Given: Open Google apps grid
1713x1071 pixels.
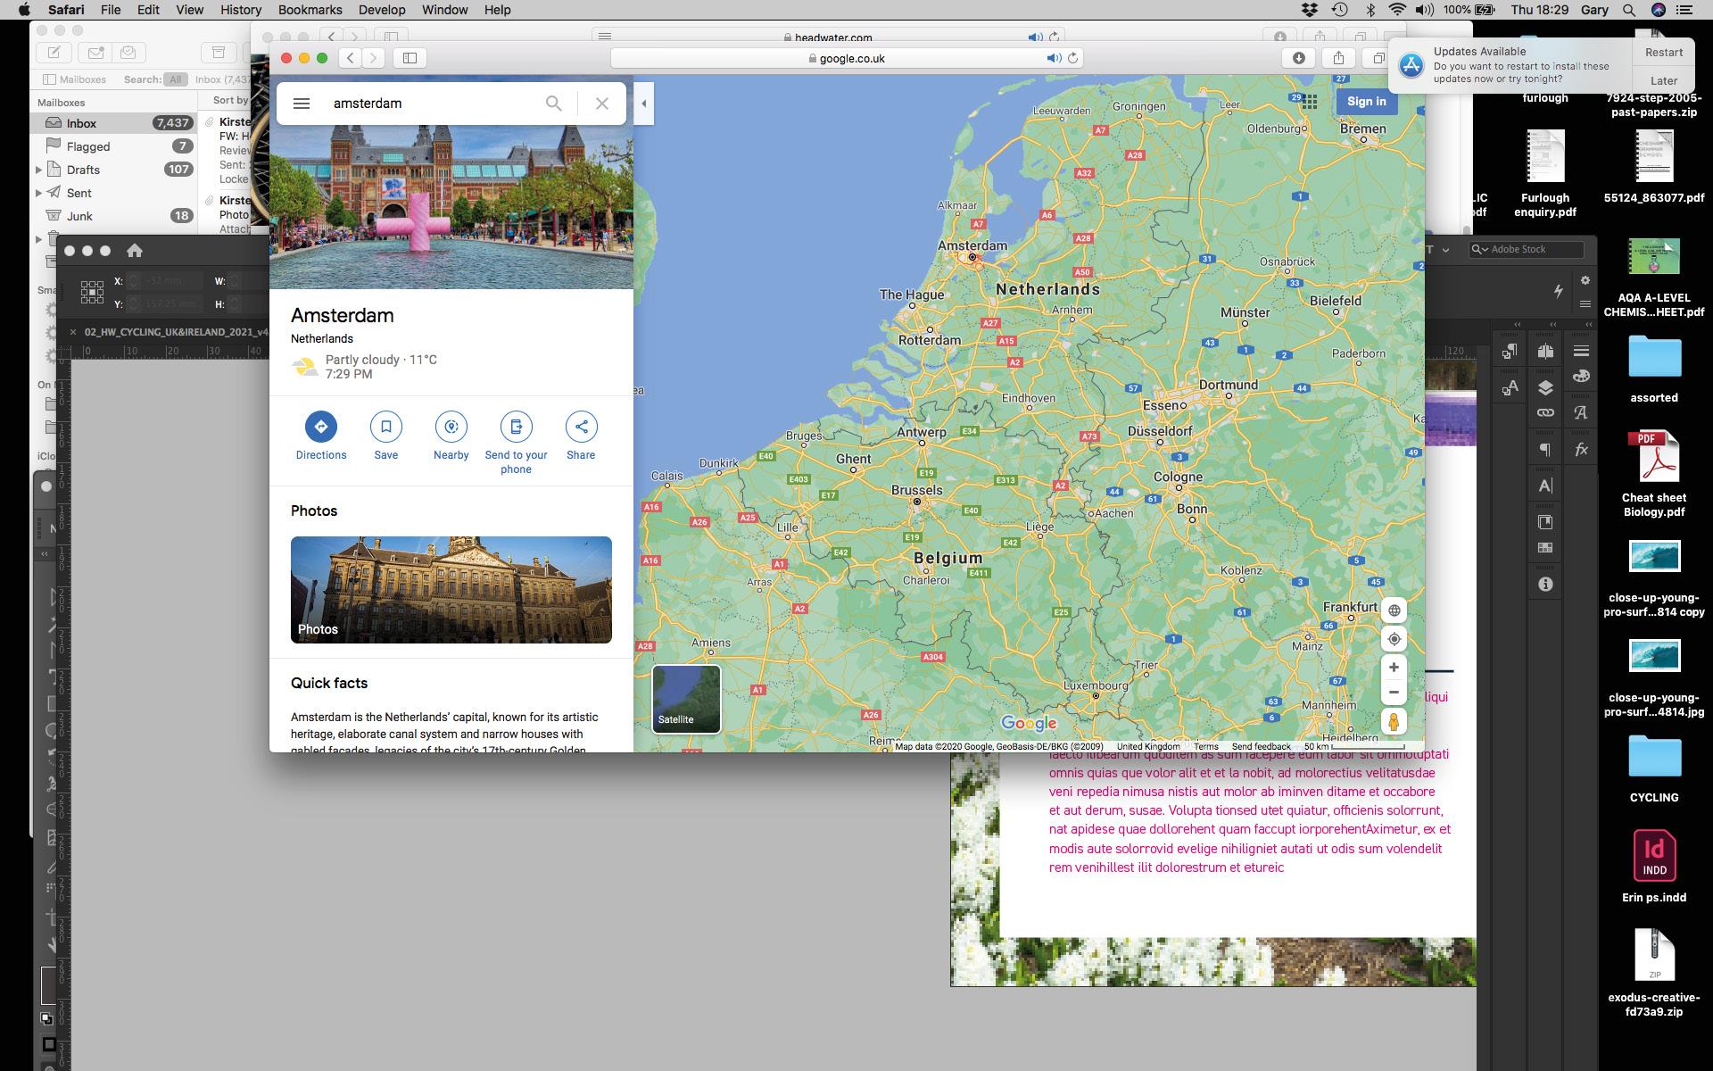Looking at the screenshot, I should [1310, 102].
